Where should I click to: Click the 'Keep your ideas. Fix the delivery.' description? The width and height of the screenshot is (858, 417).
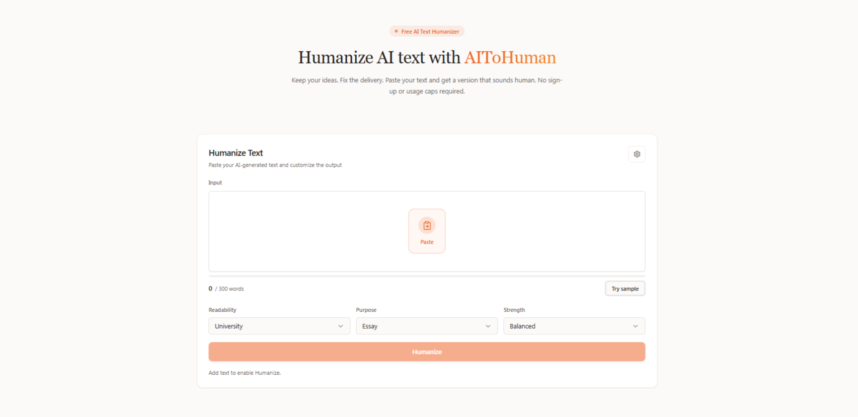pyautogui.click(x=427, y=86)
